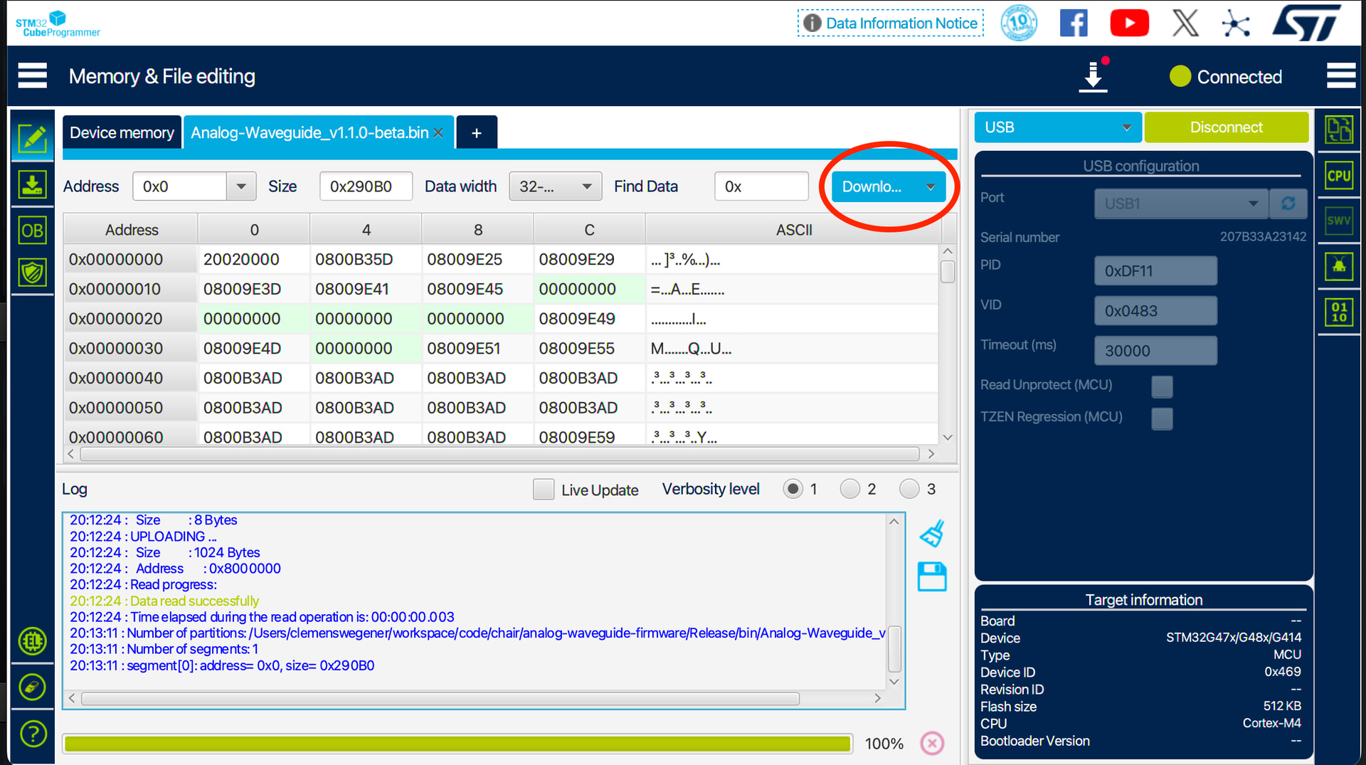Enable the Live Update checkbox
The image size is (1366, 765).
tap(544, 490)
